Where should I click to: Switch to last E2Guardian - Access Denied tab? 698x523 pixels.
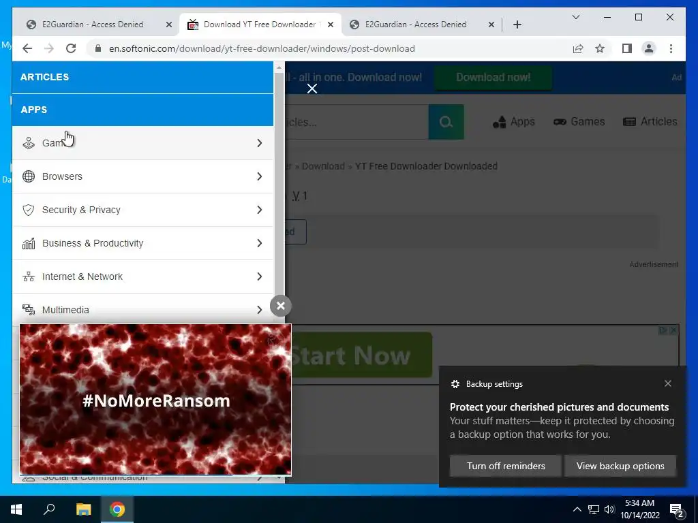[423, 25]
